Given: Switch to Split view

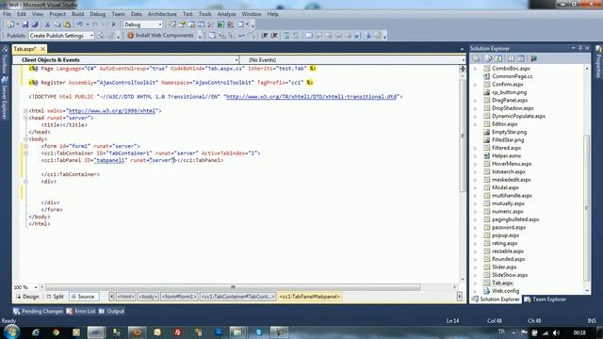Looking at the screenshot, I should (x=55, y=297).
